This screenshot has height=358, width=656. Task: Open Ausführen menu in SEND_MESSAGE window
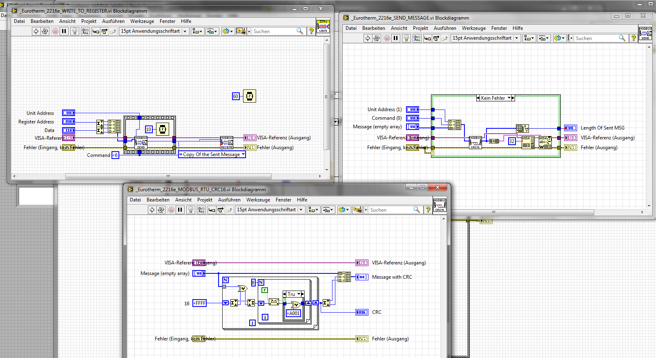444,28
